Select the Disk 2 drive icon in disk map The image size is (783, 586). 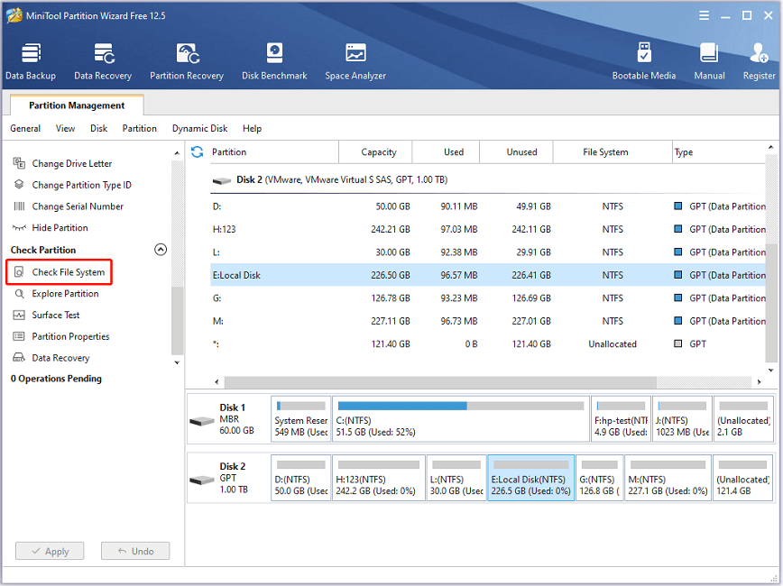(x=202, y=480)
